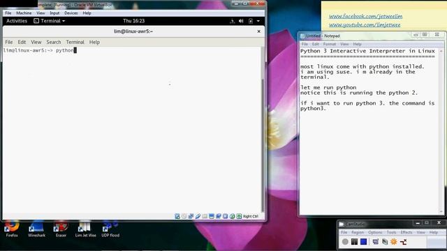Click the red-black switch icon in CamStudio
Image resolution: width=447 pixels, height=251 pixels.
403,242
